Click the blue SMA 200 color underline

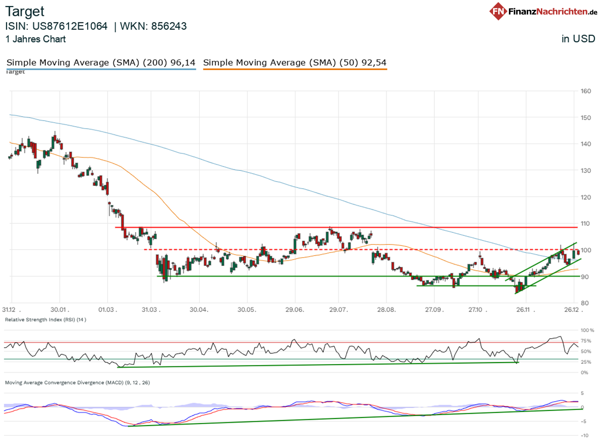click(x=101, y=68)
